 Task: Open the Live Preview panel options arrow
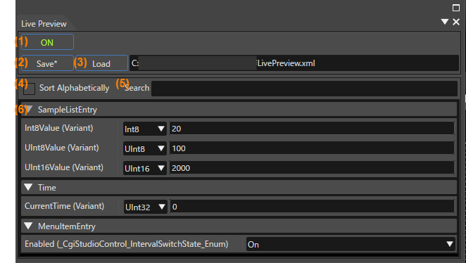tap(445, 22)
